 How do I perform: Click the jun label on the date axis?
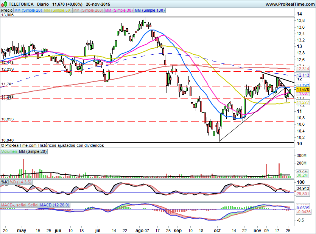pos(58,230)
